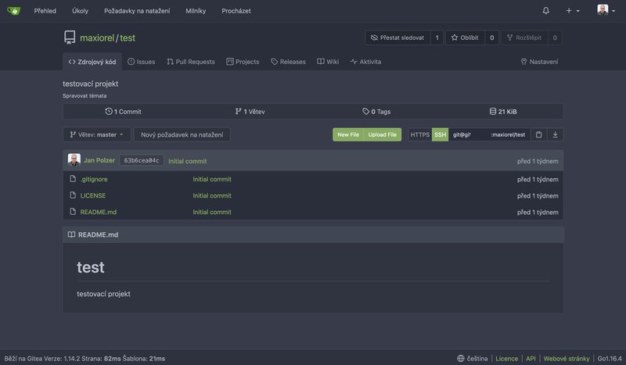Image resolution: width=626 pixels, height=365 pixels.
Task: Expand the Větev: master branch dropdown
Action: (96, 134)
